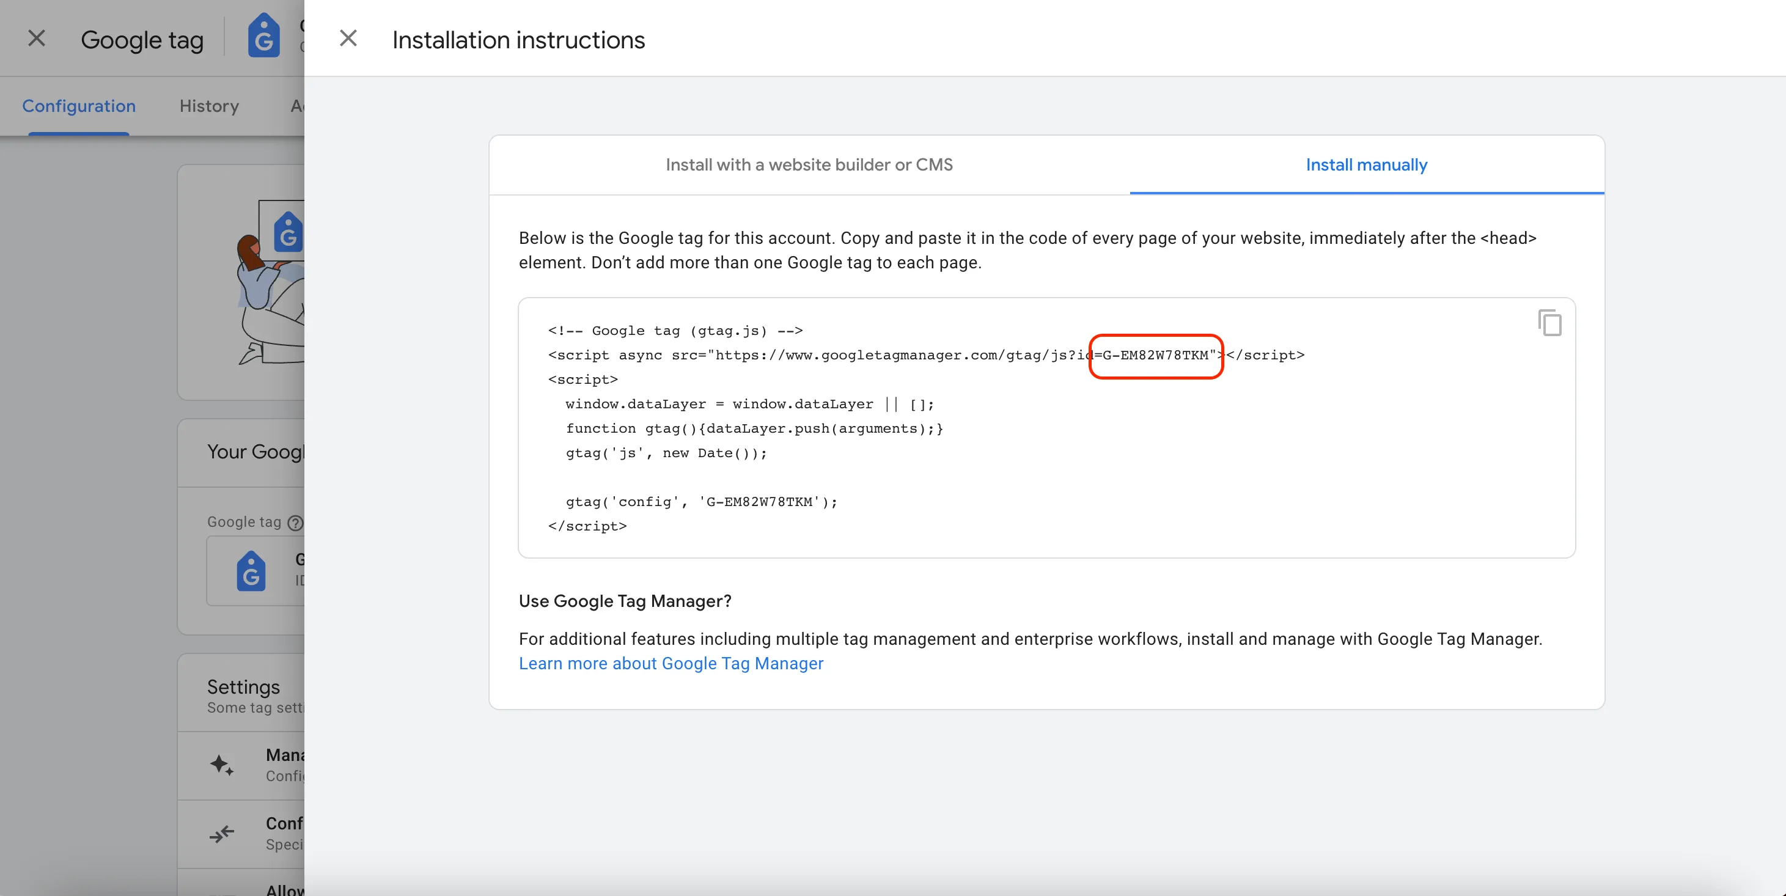Click the sparkle Manage settings icon

click(x=222, y=765)
